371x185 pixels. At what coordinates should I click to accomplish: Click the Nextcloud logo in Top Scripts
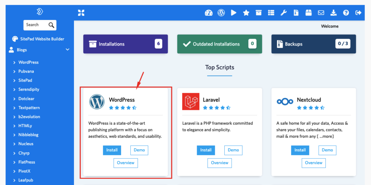(x=285, y=102)
